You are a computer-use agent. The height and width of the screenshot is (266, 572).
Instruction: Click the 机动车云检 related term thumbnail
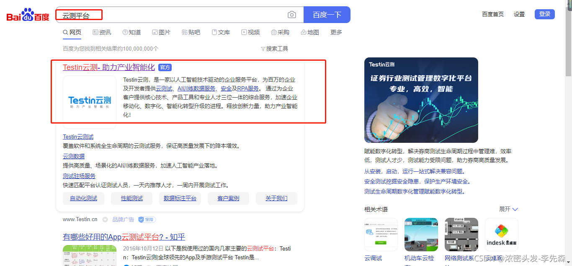(x=421, y=235)
